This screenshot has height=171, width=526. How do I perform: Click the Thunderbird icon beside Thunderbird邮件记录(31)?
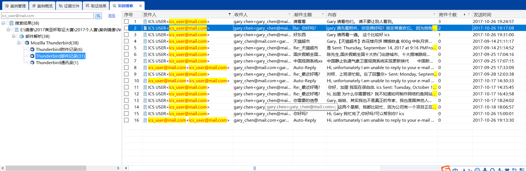pos(32,56)
